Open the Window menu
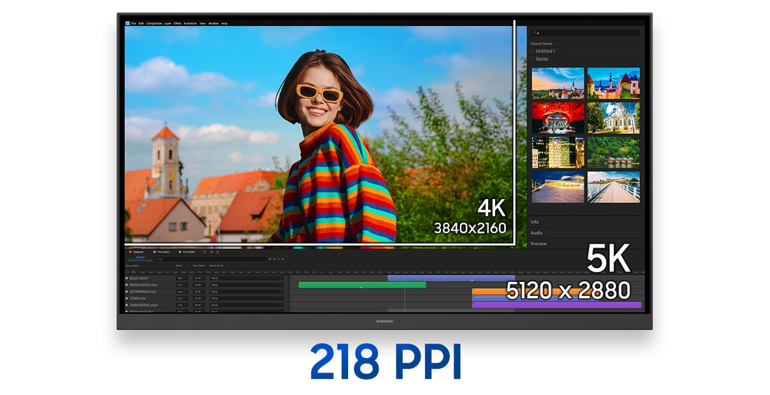This screenshot has width=770, height=395. [x=213, y=24]
